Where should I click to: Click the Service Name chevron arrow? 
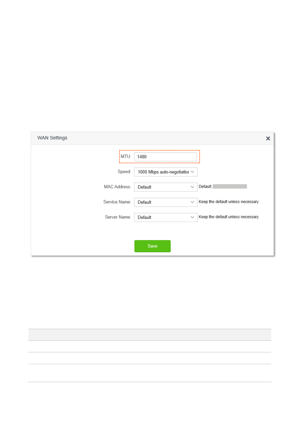coord(192,202)
